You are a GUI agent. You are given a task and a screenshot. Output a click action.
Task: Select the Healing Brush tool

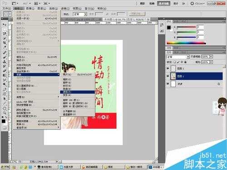coord(5,53)
